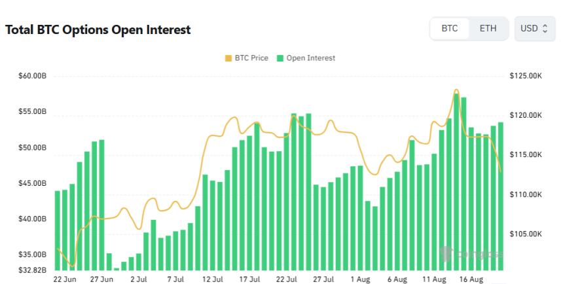The image size is (563, 284).
Task: Click the $60.00B left axis label
Action: tap(33, 77)
